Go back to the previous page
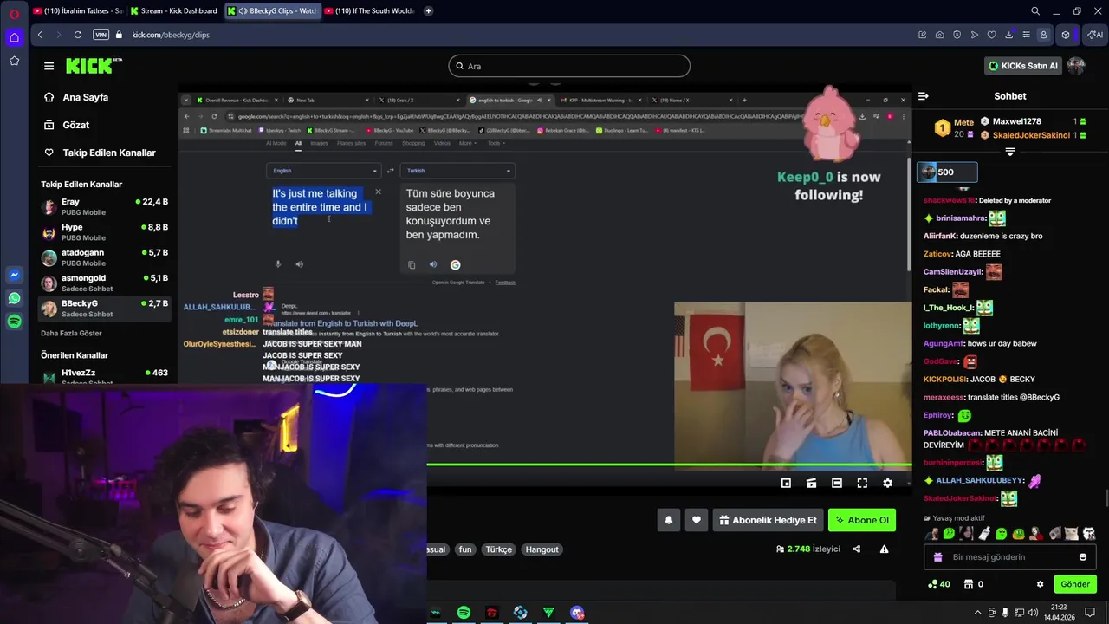The height and width of the screenshot is (624, 1109). pyautogui.click(x=40, y=35)
